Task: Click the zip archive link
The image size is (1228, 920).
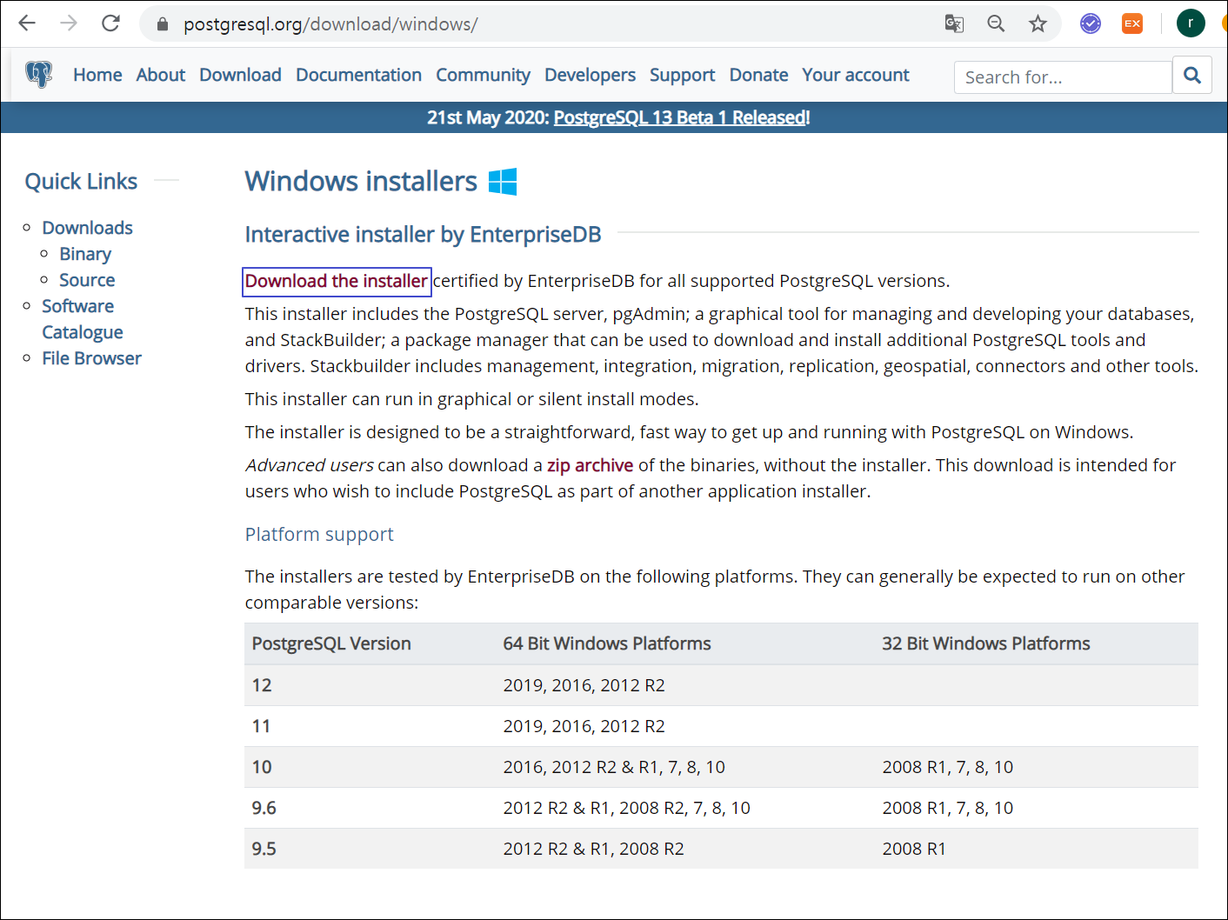Action: tap(590, 465)
